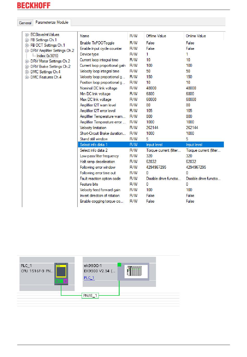The width and height of the screenshot is (247, 357).
Task: Select Fault reaction option code row
Action: (x=151, y=179)
